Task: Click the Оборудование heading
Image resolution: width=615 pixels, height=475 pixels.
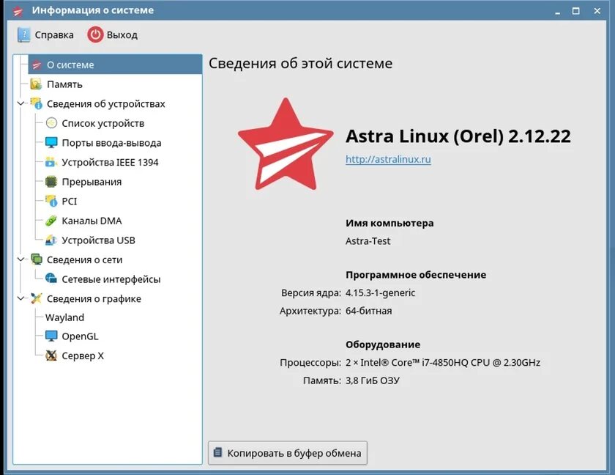Action: (x=383, y=345)
